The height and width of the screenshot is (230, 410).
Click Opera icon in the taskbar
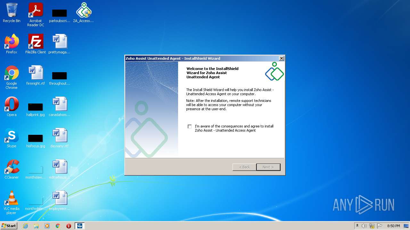pos(69,226)
